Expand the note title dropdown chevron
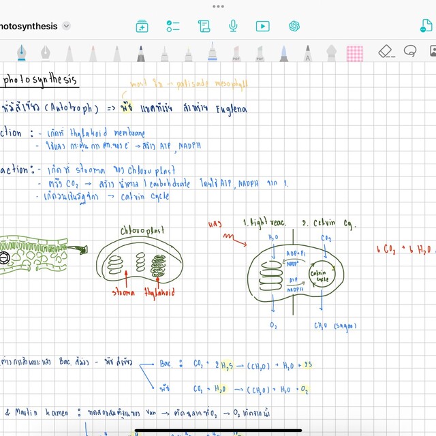Screen dimensions: 436x436 click(66, 26)
